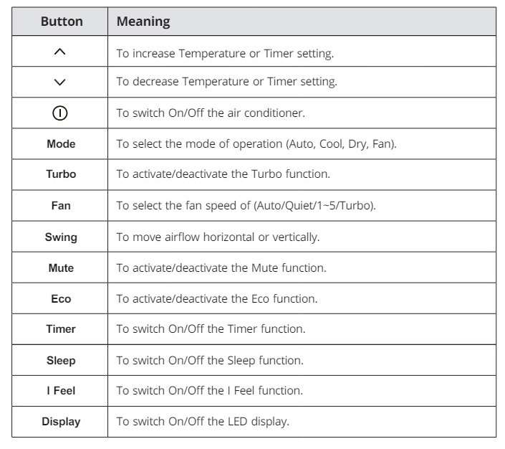The width and height of the screenshot is (505, 449).
Task: Click the LED display description text
Action: [x=203, y=422]
